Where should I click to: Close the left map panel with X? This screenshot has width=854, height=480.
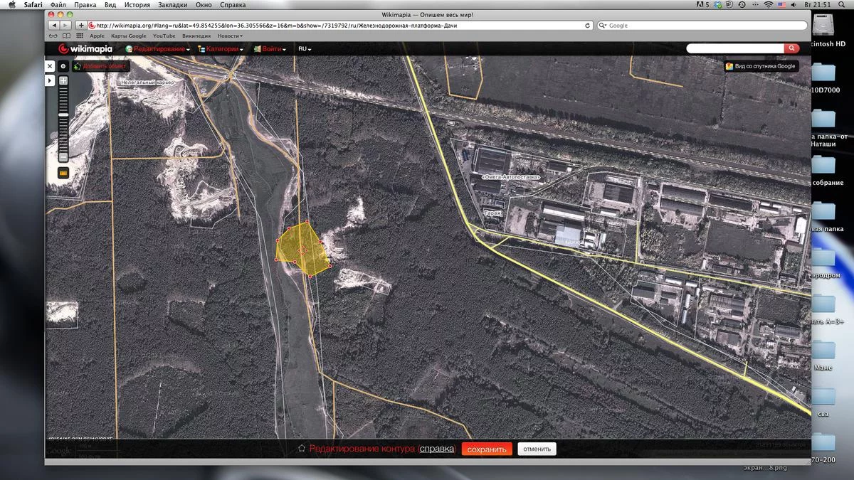[x=50, y=66]
